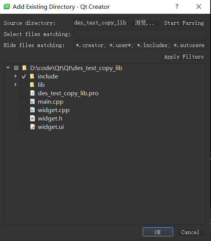Expand the include folder tree node
The height and width of the screenshot is (241, 211).
click(x=16, y=76)
